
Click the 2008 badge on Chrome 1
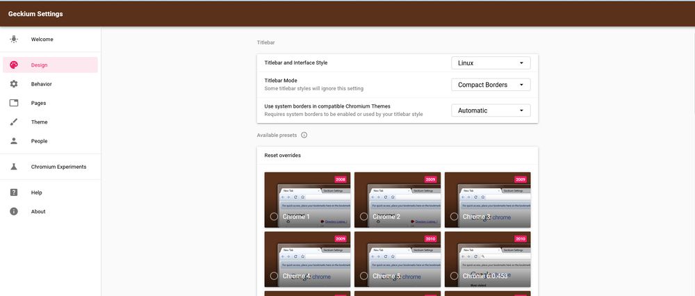(341, 179)
